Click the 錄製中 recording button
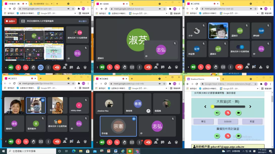The image size is (275, 154). pos(11,21)
